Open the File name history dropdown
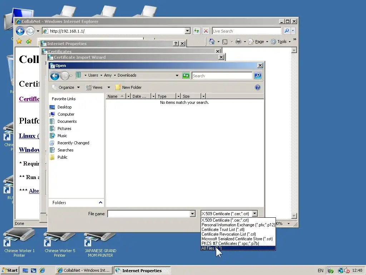This screenshot has height=275, width=366. click(192, 213)
